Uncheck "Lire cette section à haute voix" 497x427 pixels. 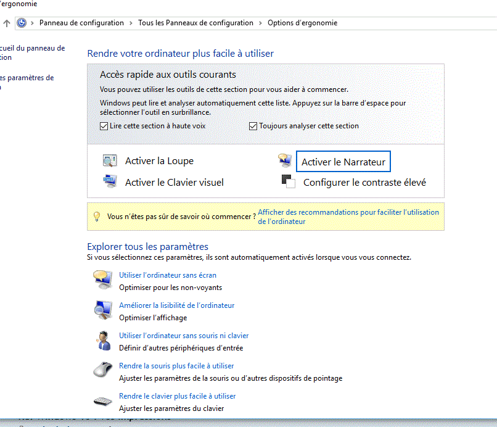(x=104, y=126)
